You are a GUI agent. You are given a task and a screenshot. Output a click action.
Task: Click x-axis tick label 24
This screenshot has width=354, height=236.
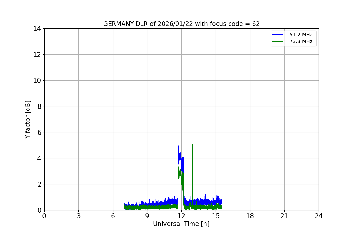click(x=319, y=216)
